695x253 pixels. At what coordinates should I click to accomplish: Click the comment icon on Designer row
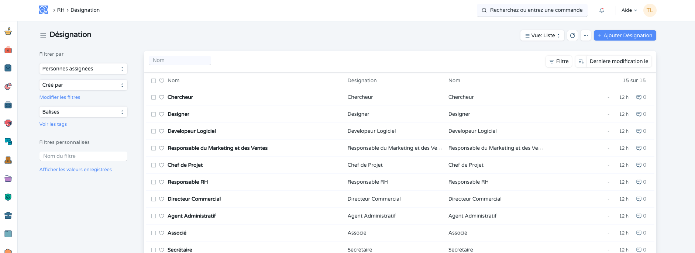(x=639, y=114)
